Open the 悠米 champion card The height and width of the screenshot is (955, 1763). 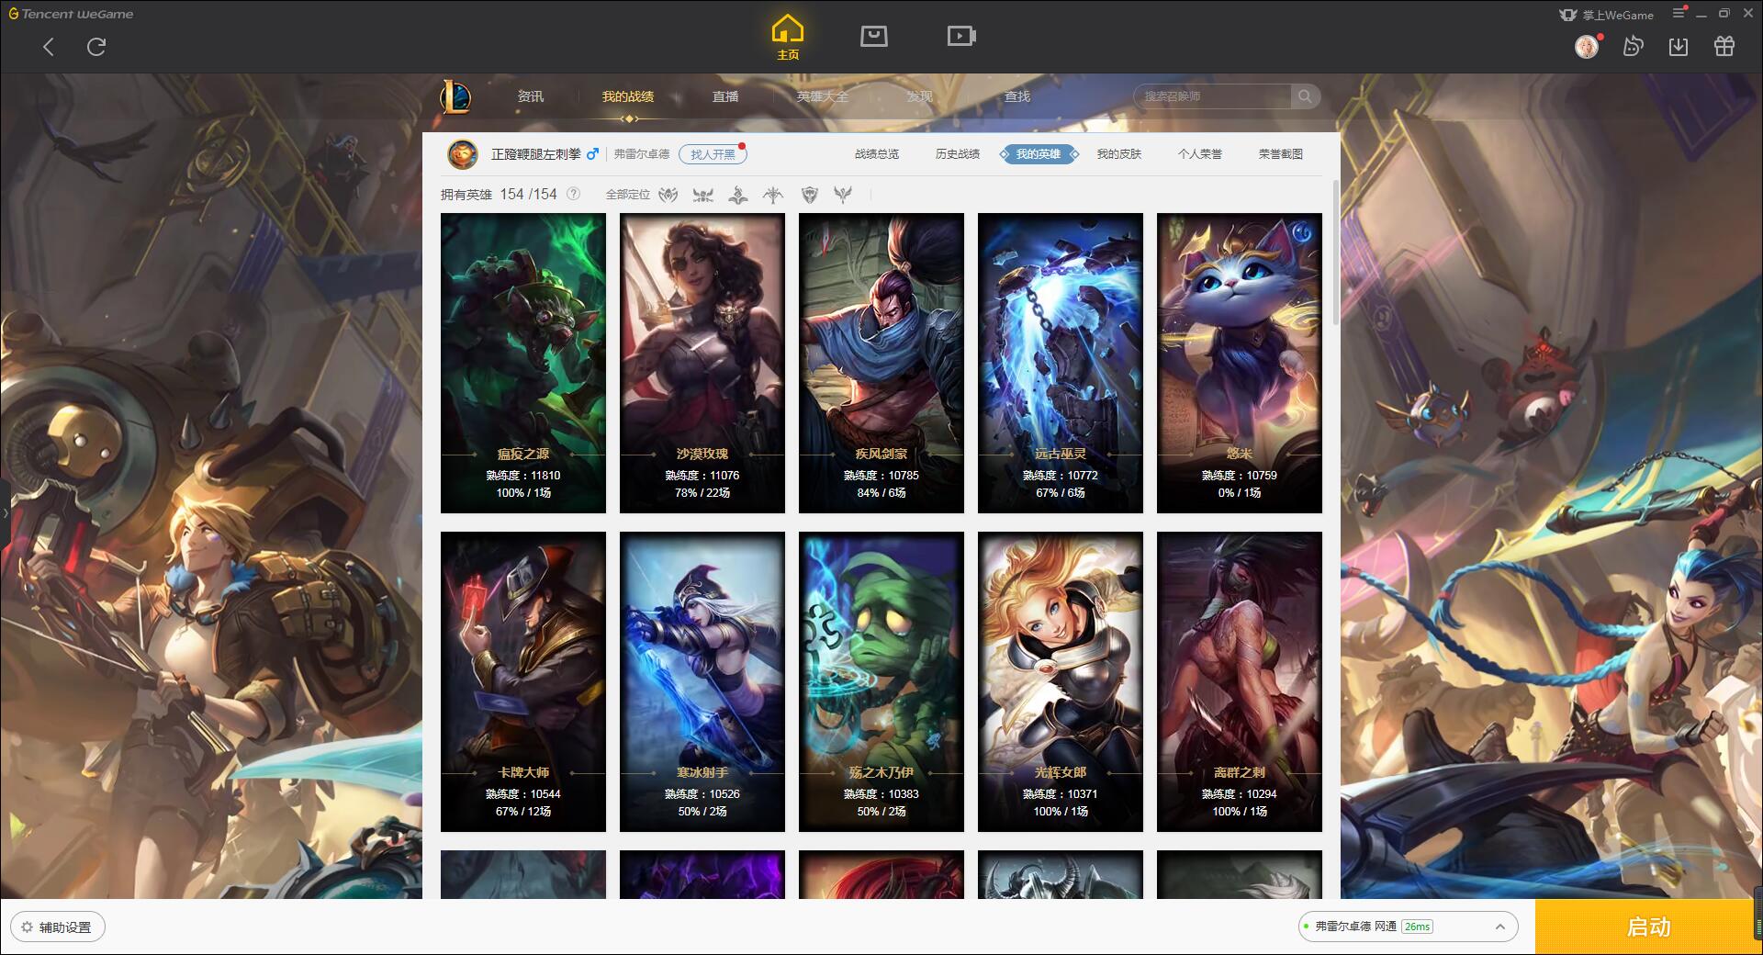(1240, 363)
